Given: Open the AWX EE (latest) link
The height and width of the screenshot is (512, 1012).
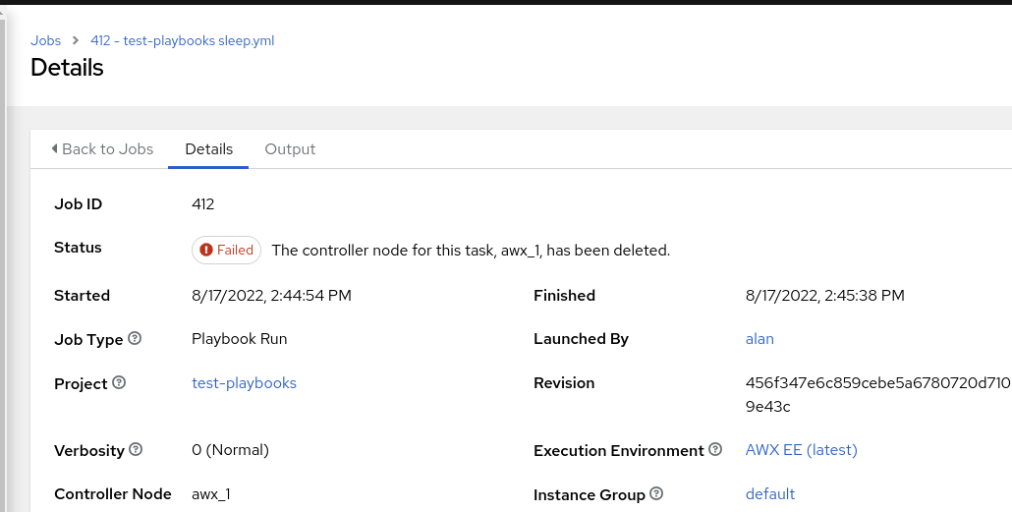Looking at the screenshot, I should tap(802, 450).
